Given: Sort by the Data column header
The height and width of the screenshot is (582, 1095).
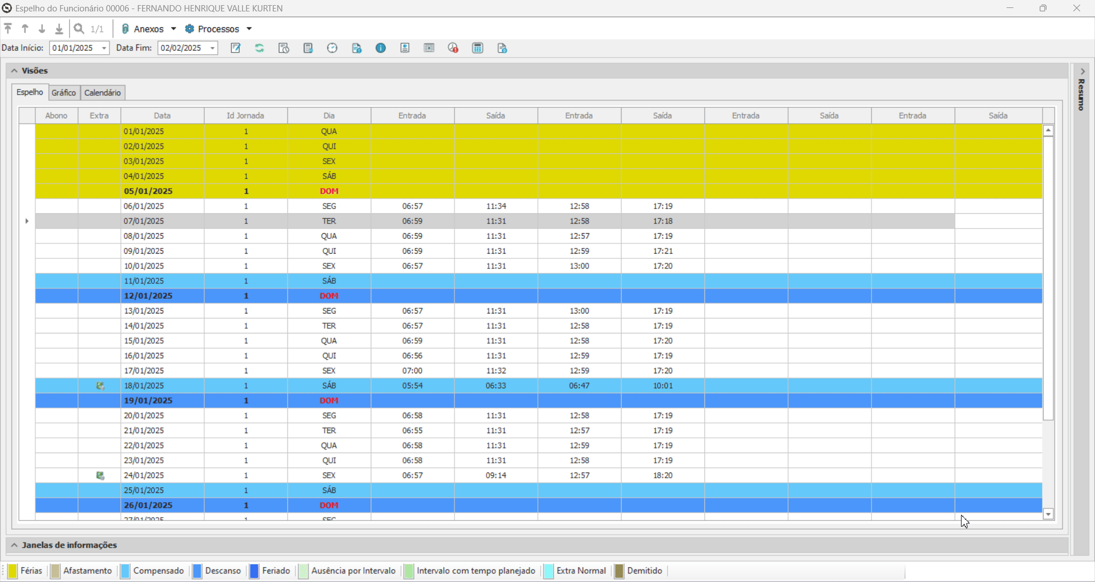Looking at the screenshot, I should pyautogui.click(x=163, y=116).
